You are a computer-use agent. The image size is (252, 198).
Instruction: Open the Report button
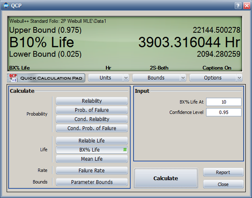coord(223,172)
